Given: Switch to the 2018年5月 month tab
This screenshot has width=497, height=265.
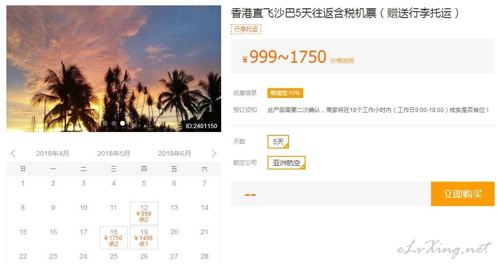Looking at the screenshot, I should pyautogui.click(x=113, y=153).
